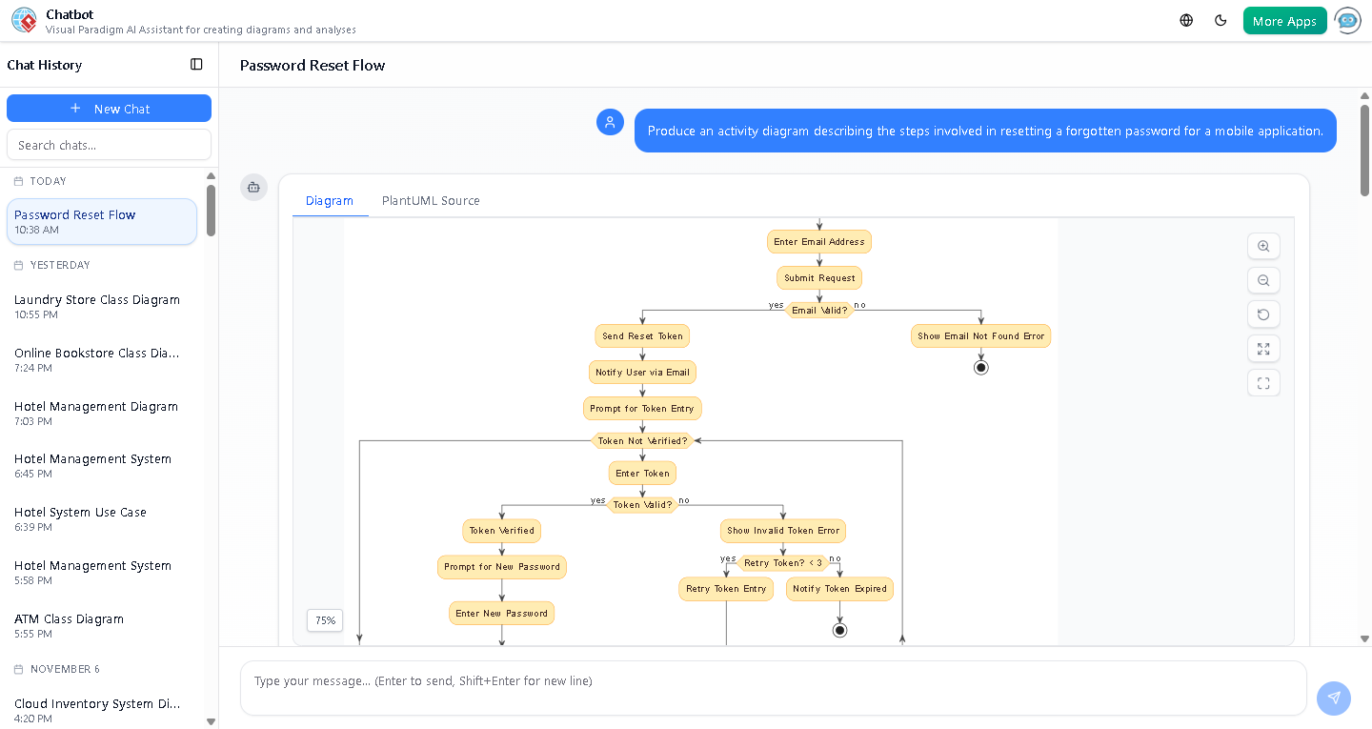This screenshot has height=729, width=1372.
Task: Zoom out of the diagram
Action: (1263, 280)
